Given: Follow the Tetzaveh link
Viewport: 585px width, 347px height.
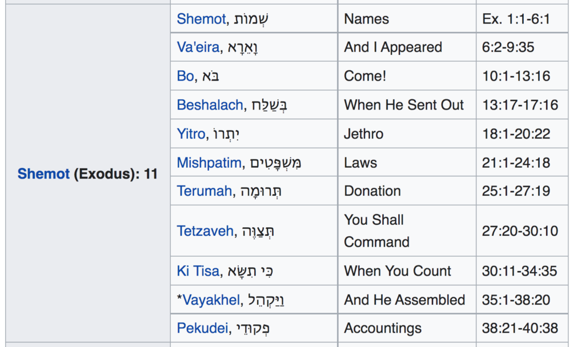Looking at the screenshot, I should [x=205, y=231].
